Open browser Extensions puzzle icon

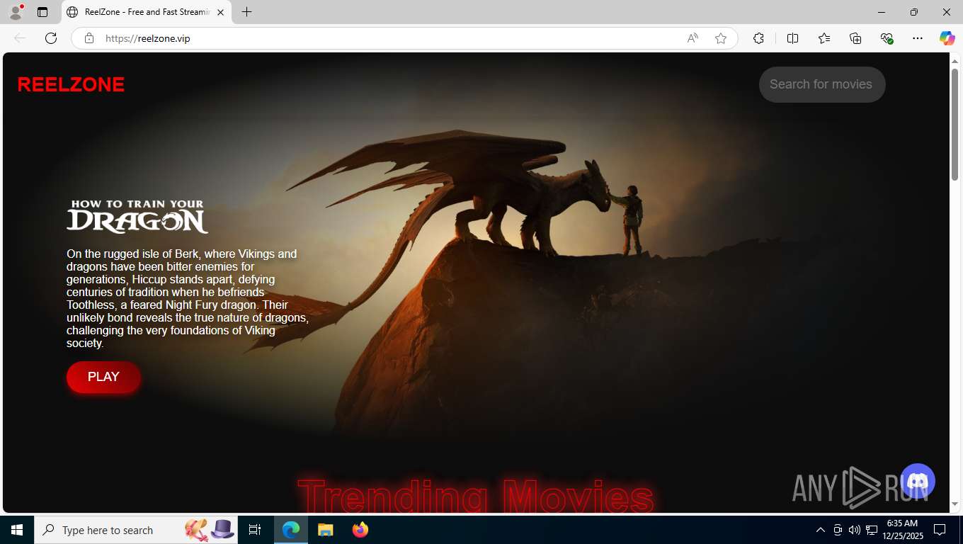coord(758,38)
